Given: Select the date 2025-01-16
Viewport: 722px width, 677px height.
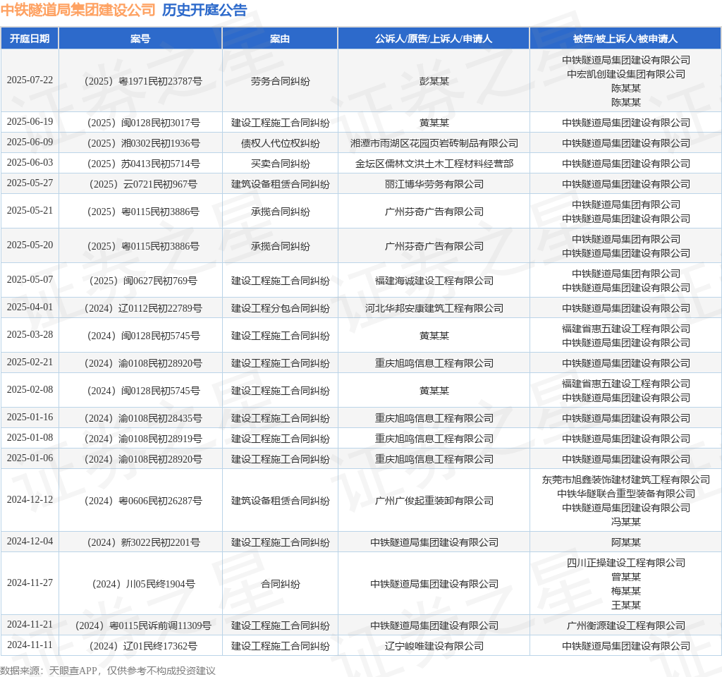Looking at the screenshot, I should 30,417.
